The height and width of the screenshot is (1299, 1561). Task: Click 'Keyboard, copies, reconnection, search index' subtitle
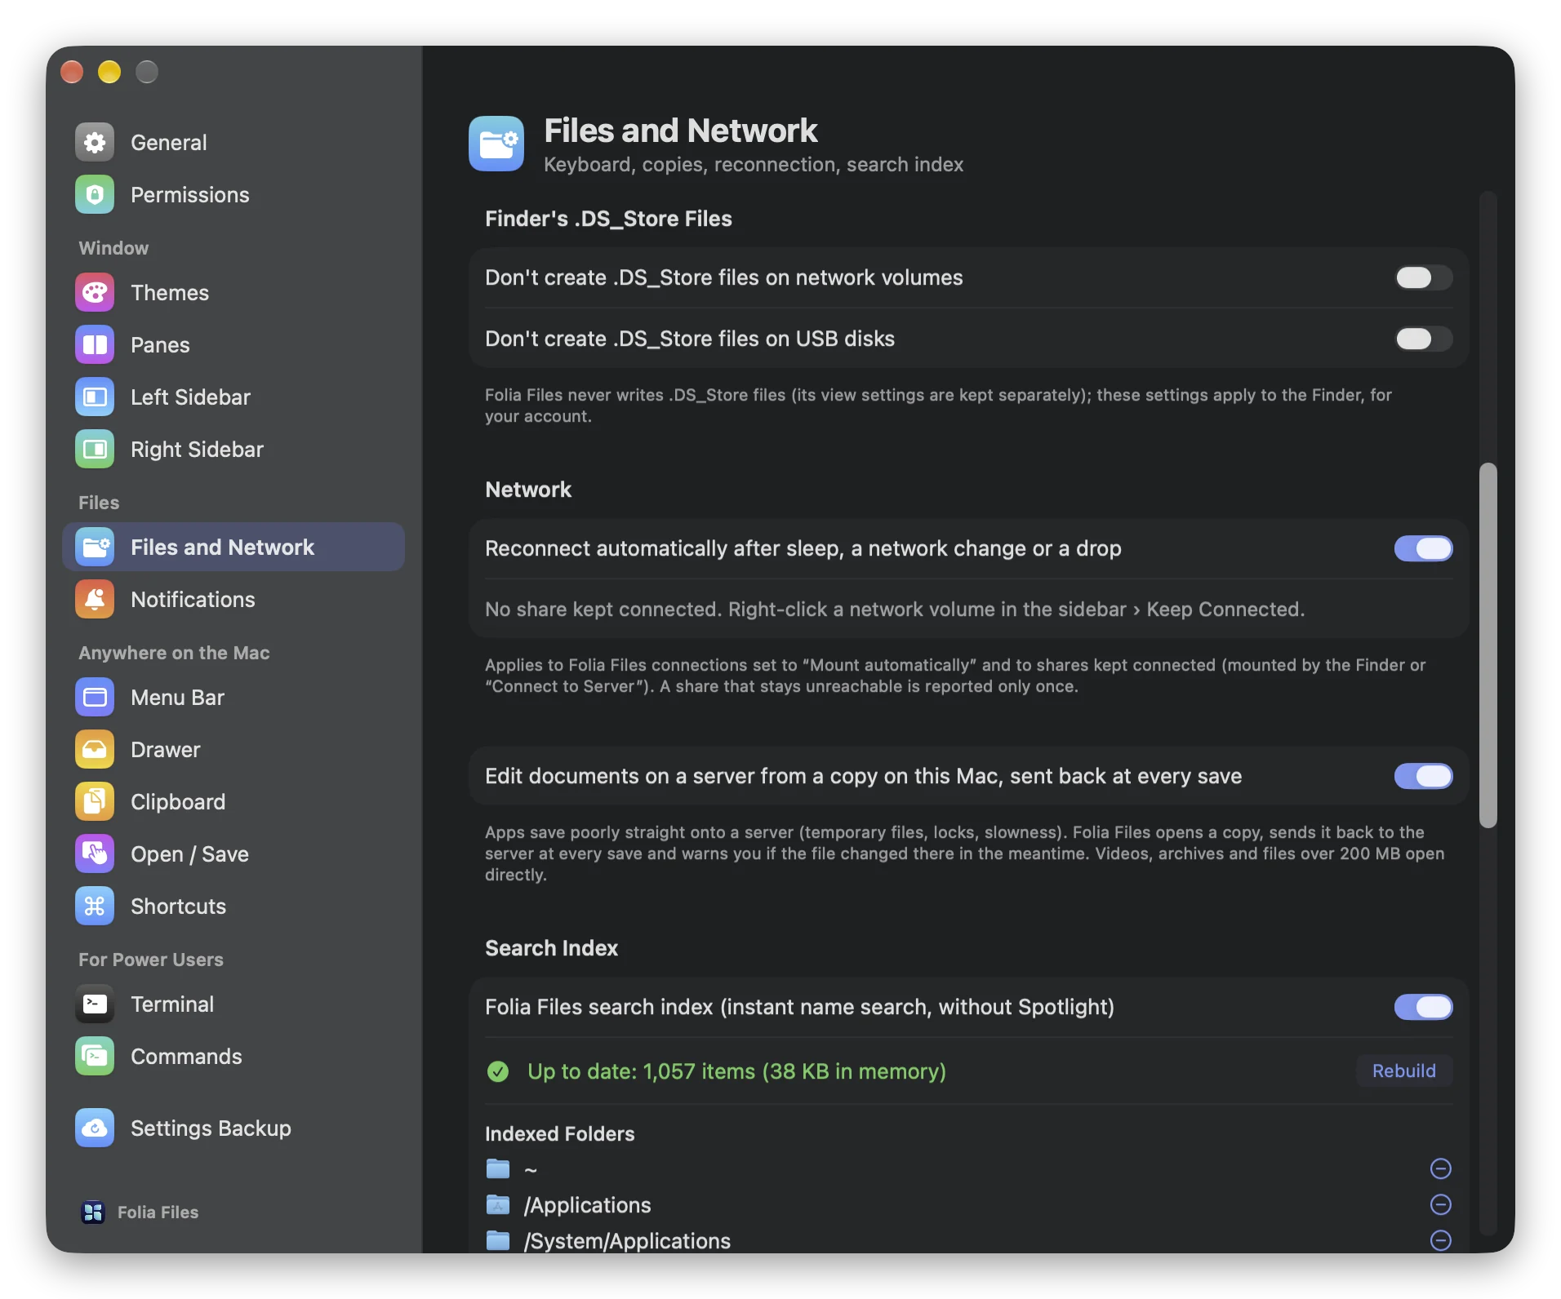tap(754, 165)
